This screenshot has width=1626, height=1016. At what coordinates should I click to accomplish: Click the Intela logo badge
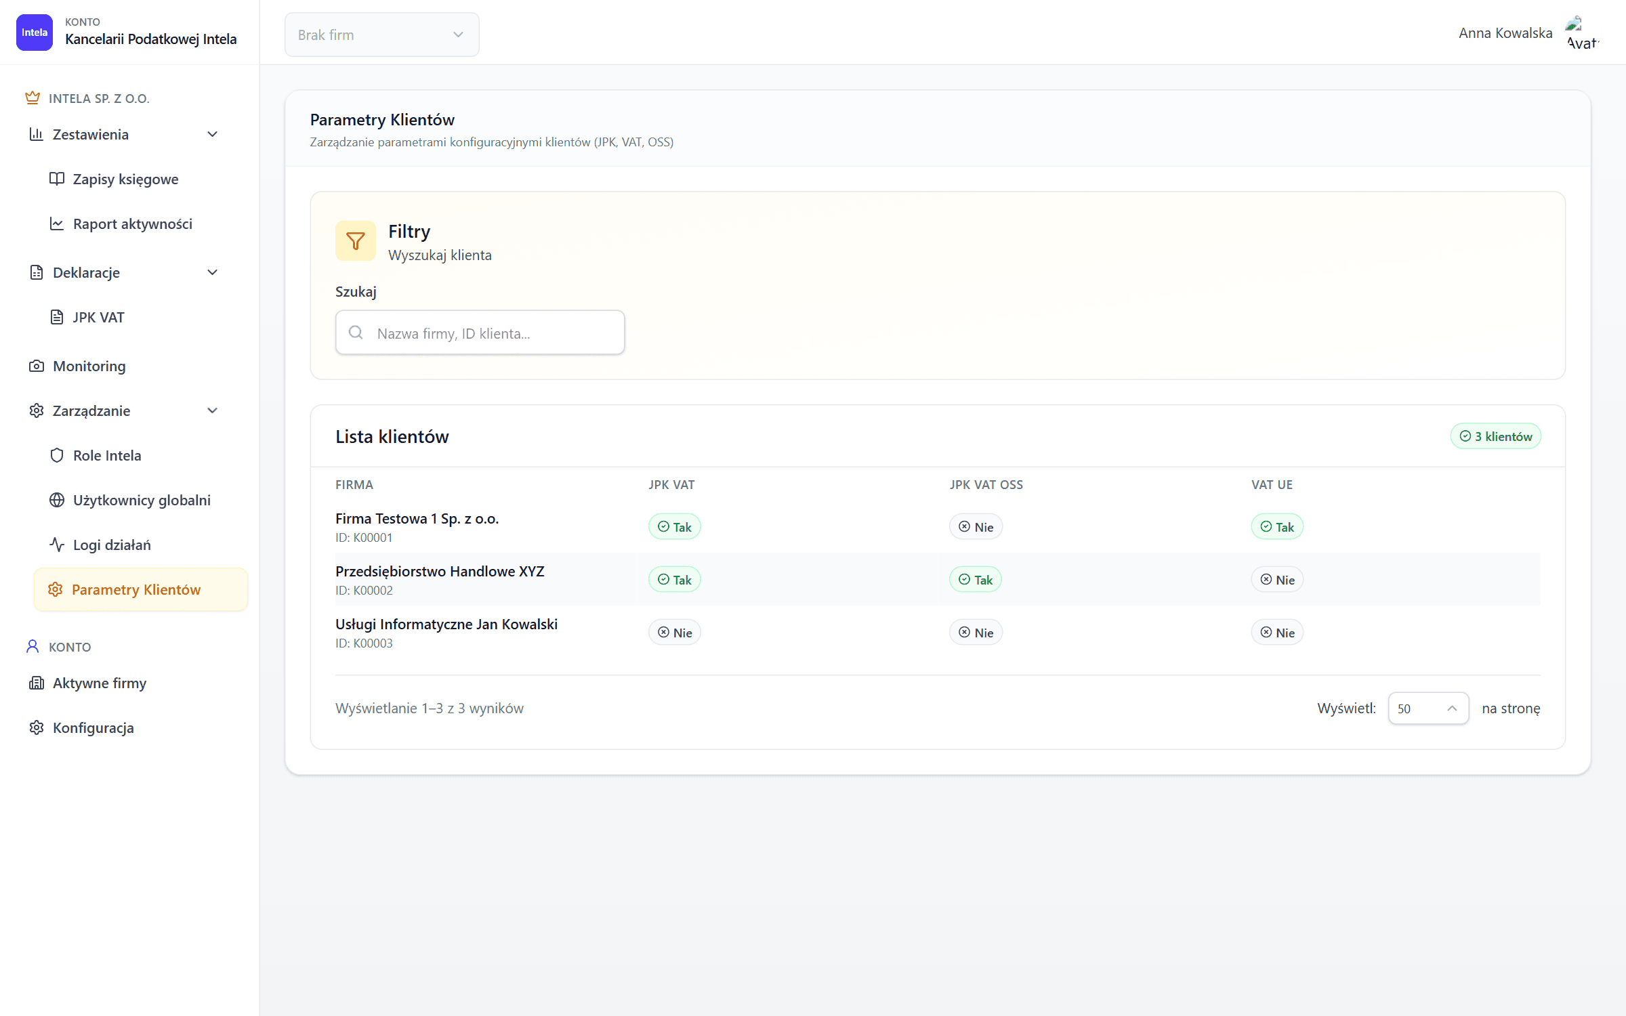click(x=34, y=33)
